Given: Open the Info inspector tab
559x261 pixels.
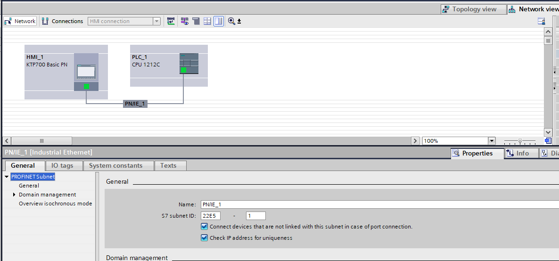Looking at the screenshot, I should (x=522, y=153).
